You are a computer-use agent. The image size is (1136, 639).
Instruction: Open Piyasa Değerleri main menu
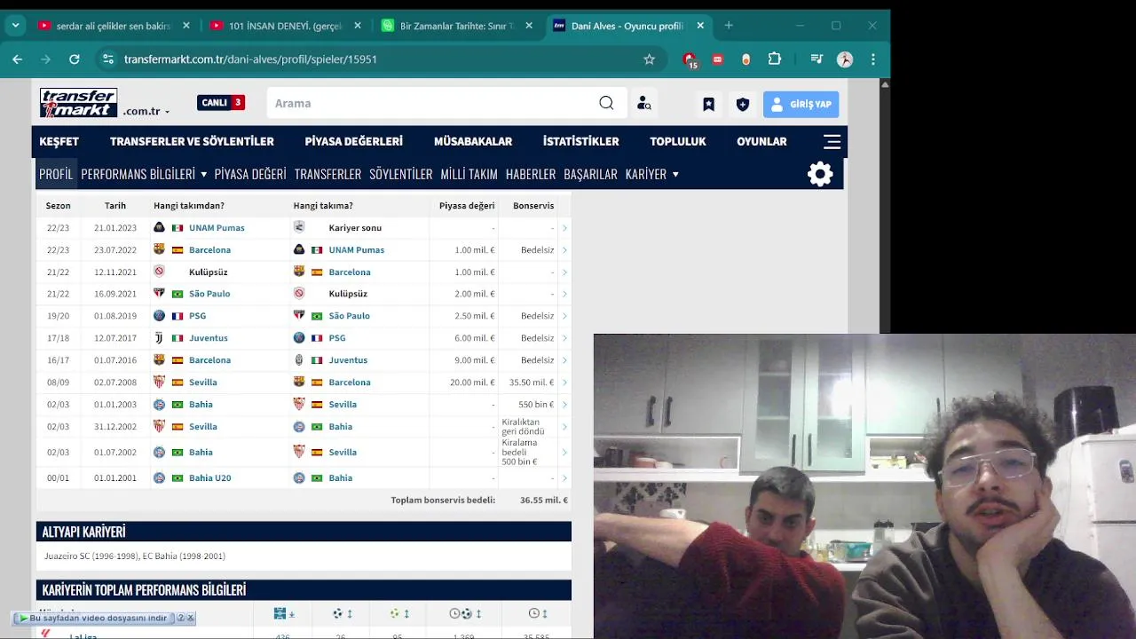point(353,141)
